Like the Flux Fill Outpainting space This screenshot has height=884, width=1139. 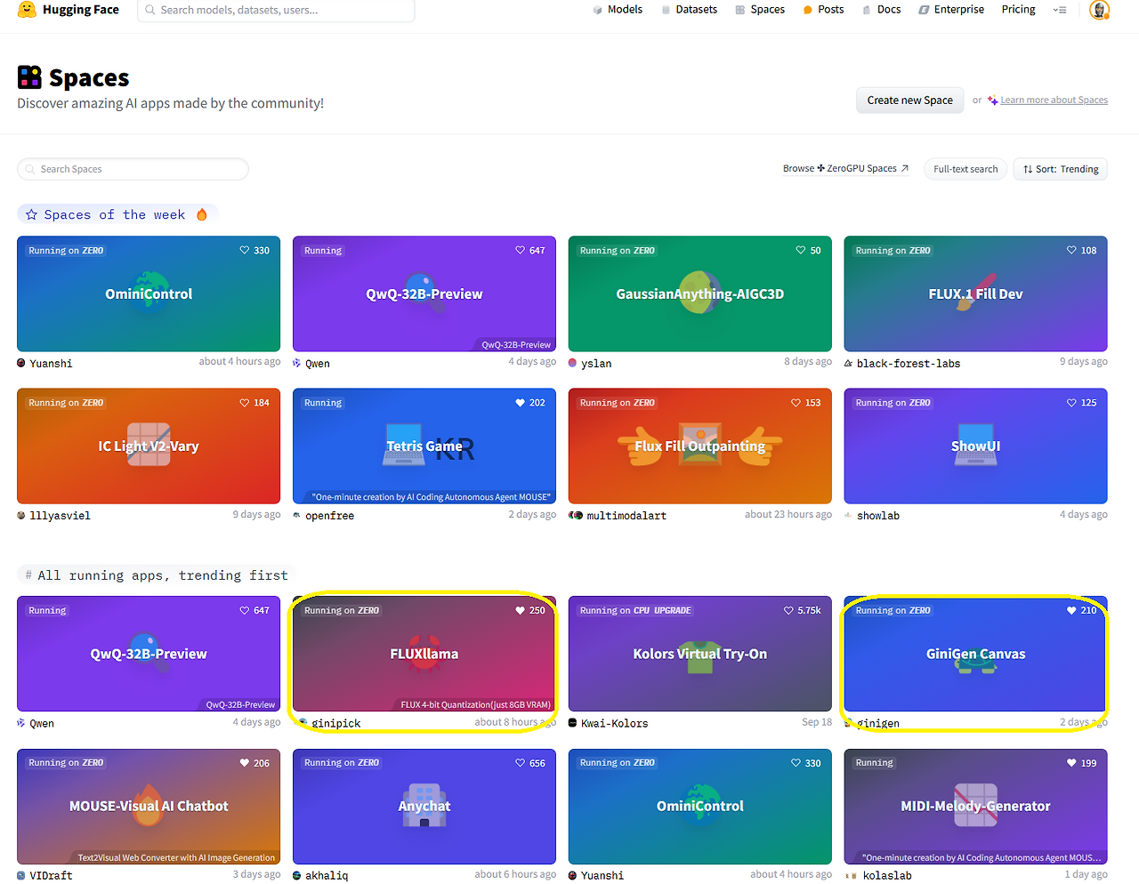pyautogui.click(x=796, y=403)
